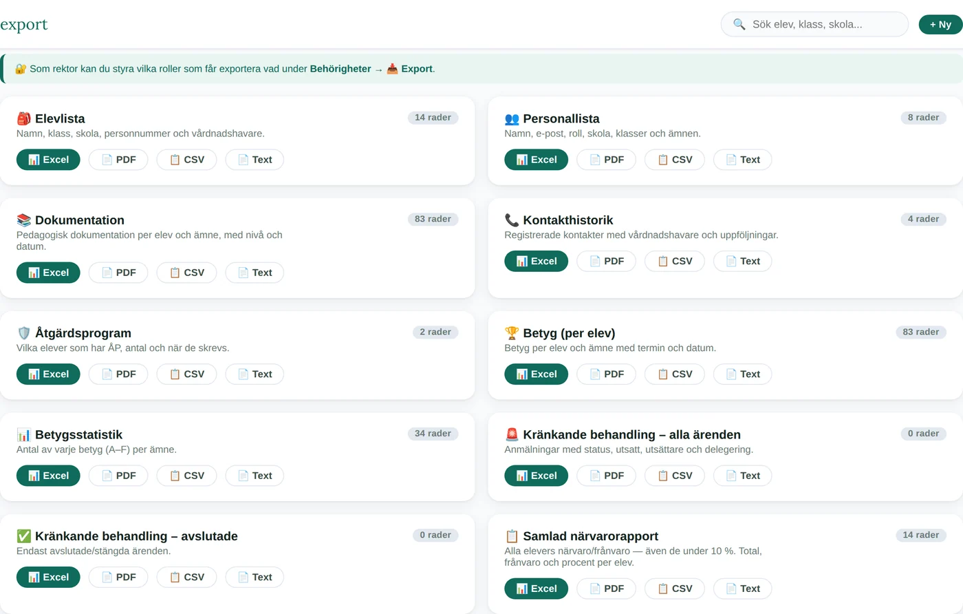Export Kränkande behandling – avslutade as PDF
The image size is (963, 614).
point(118,578)
